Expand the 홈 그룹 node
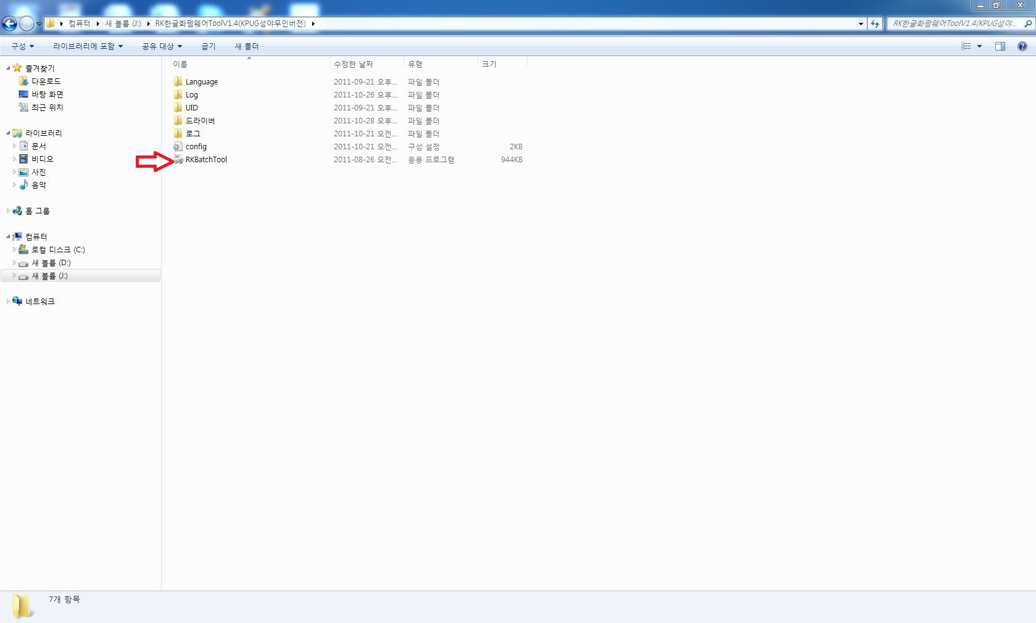 7,211
